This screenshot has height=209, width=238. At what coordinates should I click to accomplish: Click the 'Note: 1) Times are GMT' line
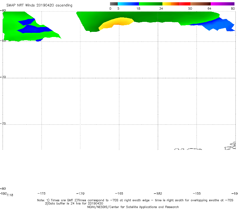pos(135,200)
